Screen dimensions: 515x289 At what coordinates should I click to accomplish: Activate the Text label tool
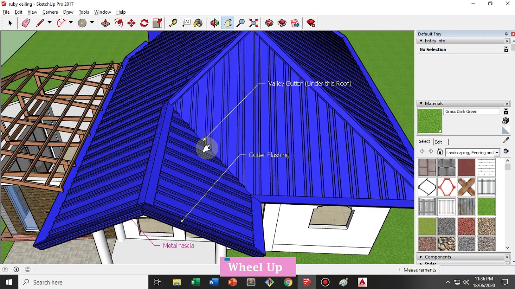coord(186,23)
